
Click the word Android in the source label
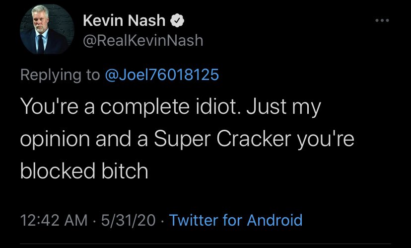point(274,220)
